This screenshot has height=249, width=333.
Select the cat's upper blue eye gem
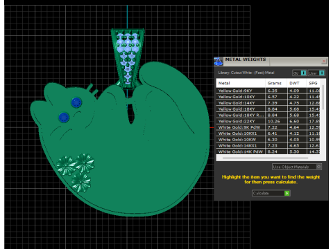point(76,102)
